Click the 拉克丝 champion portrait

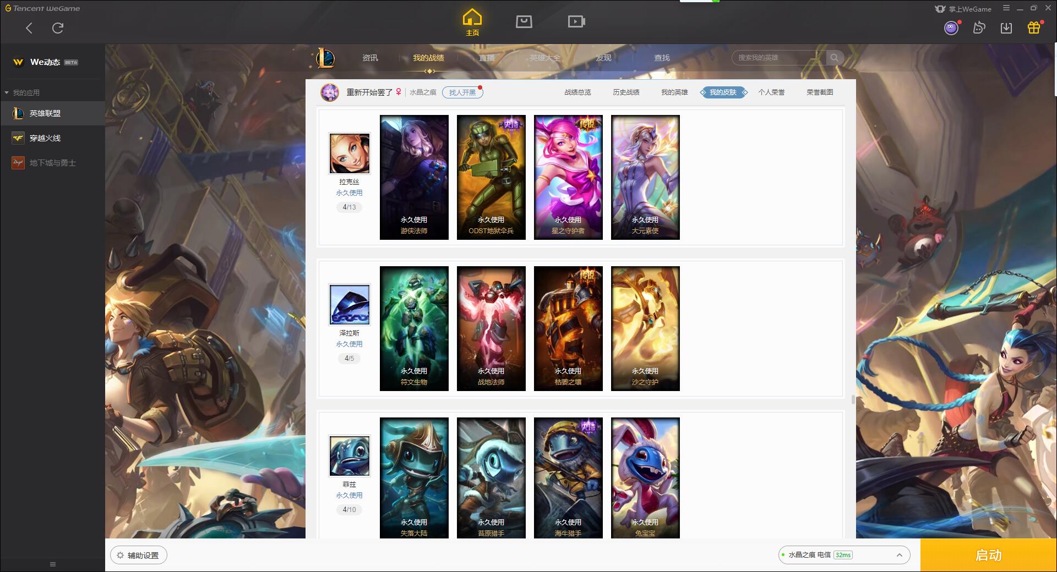350,153
